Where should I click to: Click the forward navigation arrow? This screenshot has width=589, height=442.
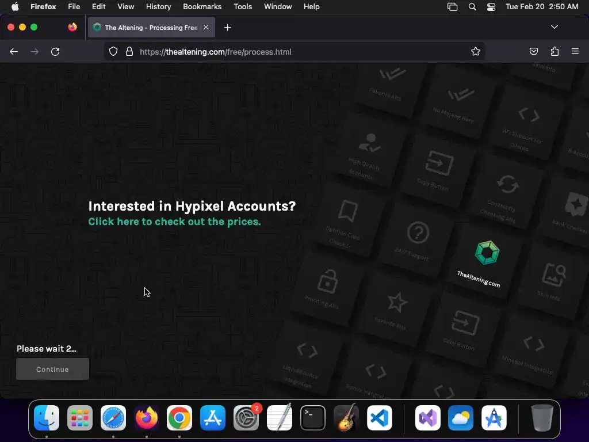pos(35,51)
